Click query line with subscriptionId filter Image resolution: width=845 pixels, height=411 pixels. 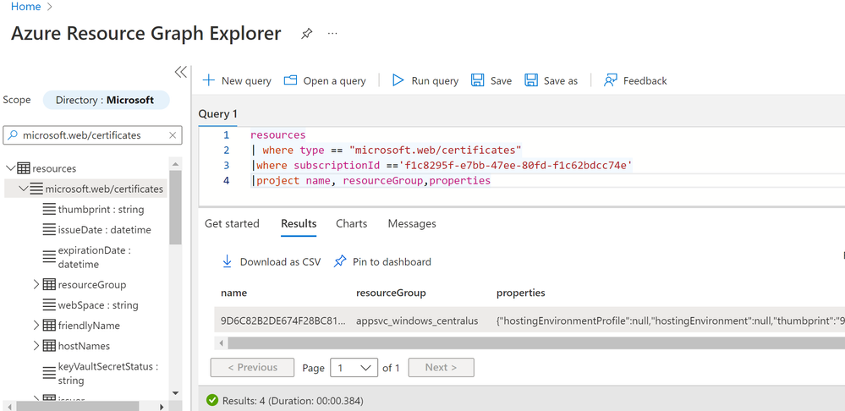(x=442, y=166)
